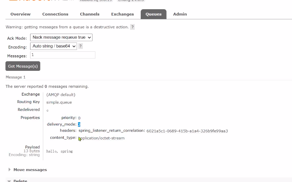Focus the Messages count input field
The image size is (292, 182).
coord(62,55)
